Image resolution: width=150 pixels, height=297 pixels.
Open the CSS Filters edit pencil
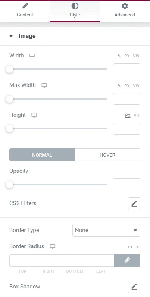click(x=134, y=204)
